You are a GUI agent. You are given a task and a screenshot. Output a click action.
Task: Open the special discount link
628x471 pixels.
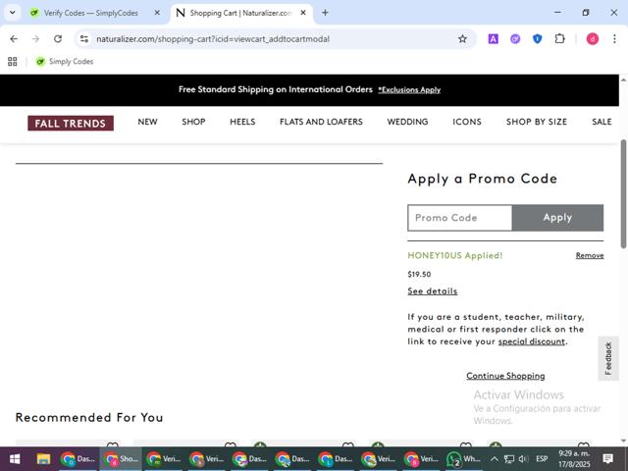pyautogui.click(x=532, y=341)
